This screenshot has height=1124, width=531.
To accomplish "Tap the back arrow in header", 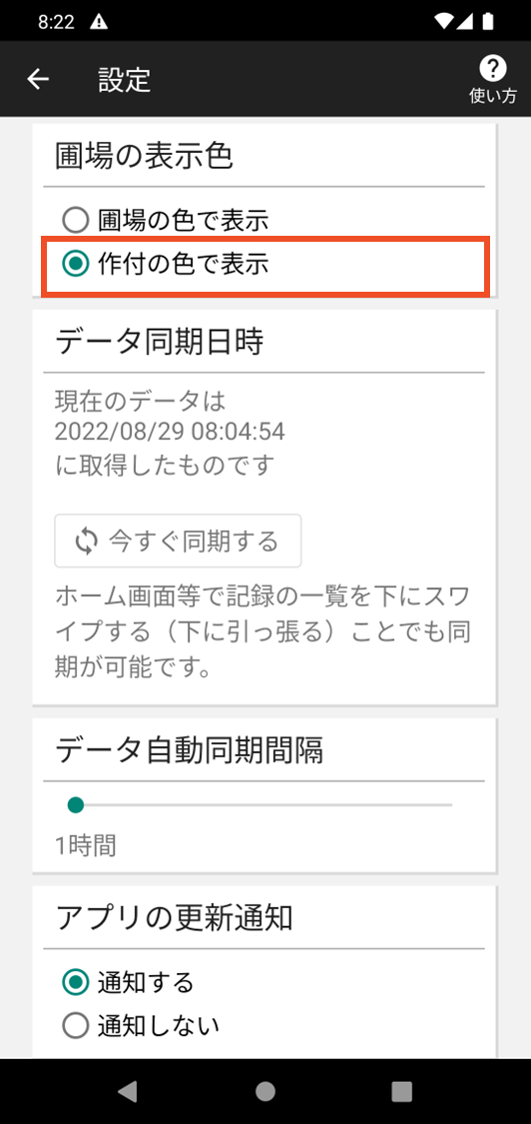I will click(x=38, y=79).
